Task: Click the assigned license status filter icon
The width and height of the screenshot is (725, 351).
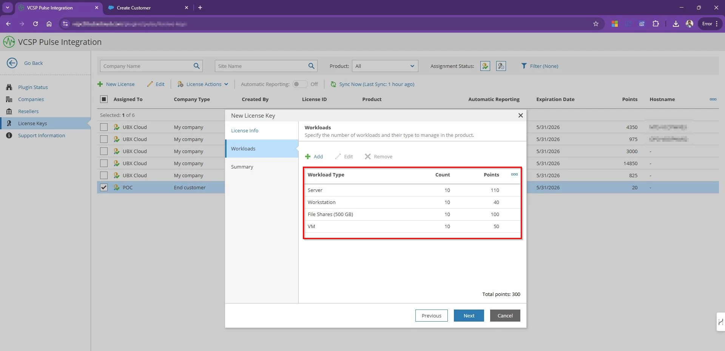Action: 485,66
